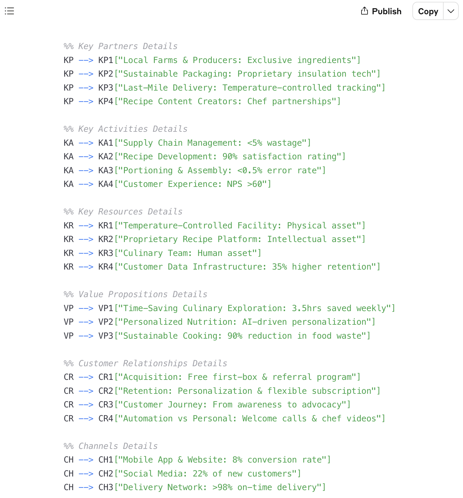Click the Key Activities Details comment
The image size is (463, 498).
point(125,129)
